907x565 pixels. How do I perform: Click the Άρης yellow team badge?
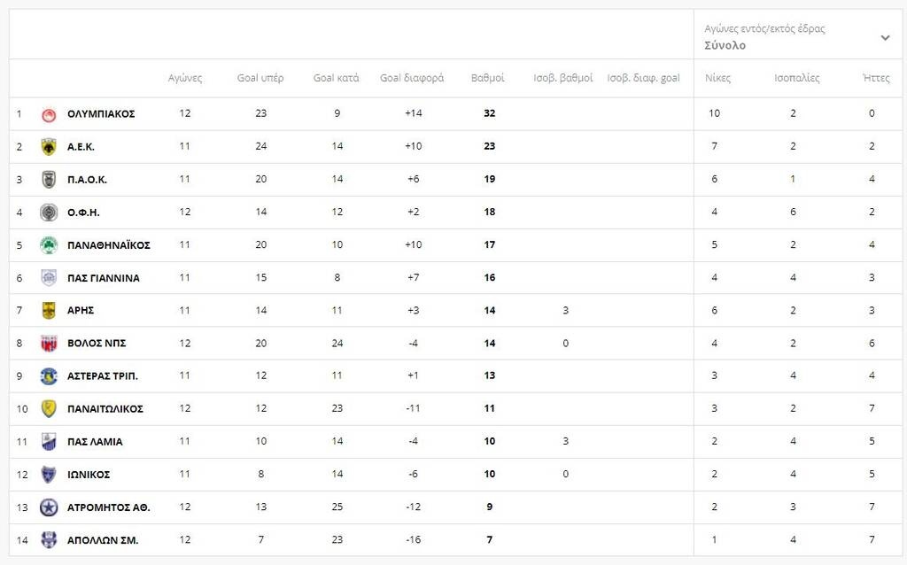pyautogui.click(x=49, y=311)
